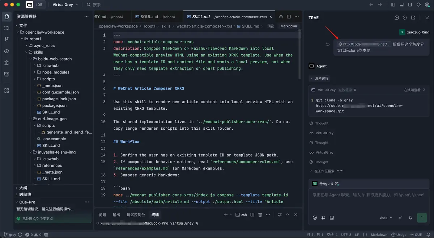The width and height of the screenshot is (434, 238).
Task: Toggle the bottom panel layout
Action: coord(402,5)
